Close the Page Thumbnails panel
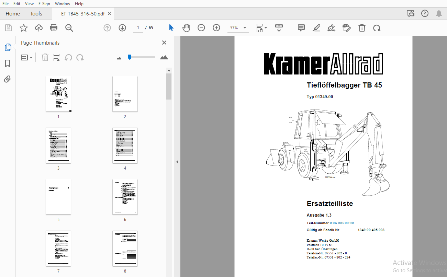 tap(164, 43)
